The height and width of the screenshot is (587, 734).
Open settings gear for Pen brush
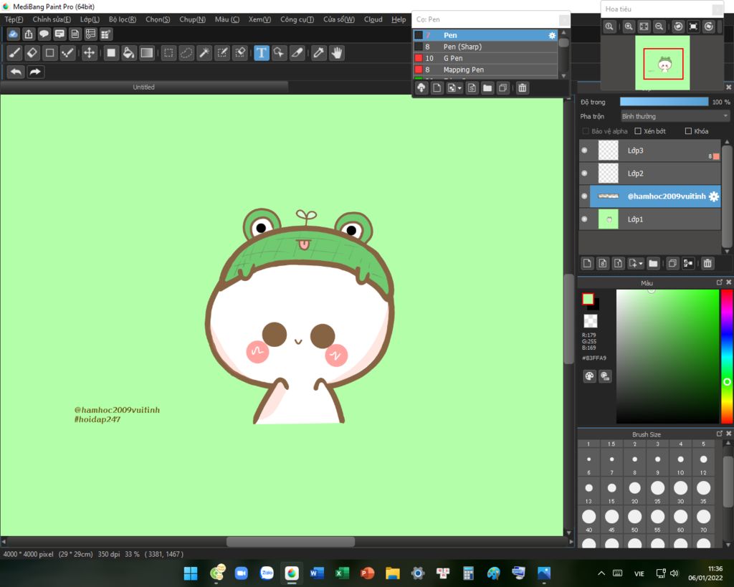(x=552, y=35)
